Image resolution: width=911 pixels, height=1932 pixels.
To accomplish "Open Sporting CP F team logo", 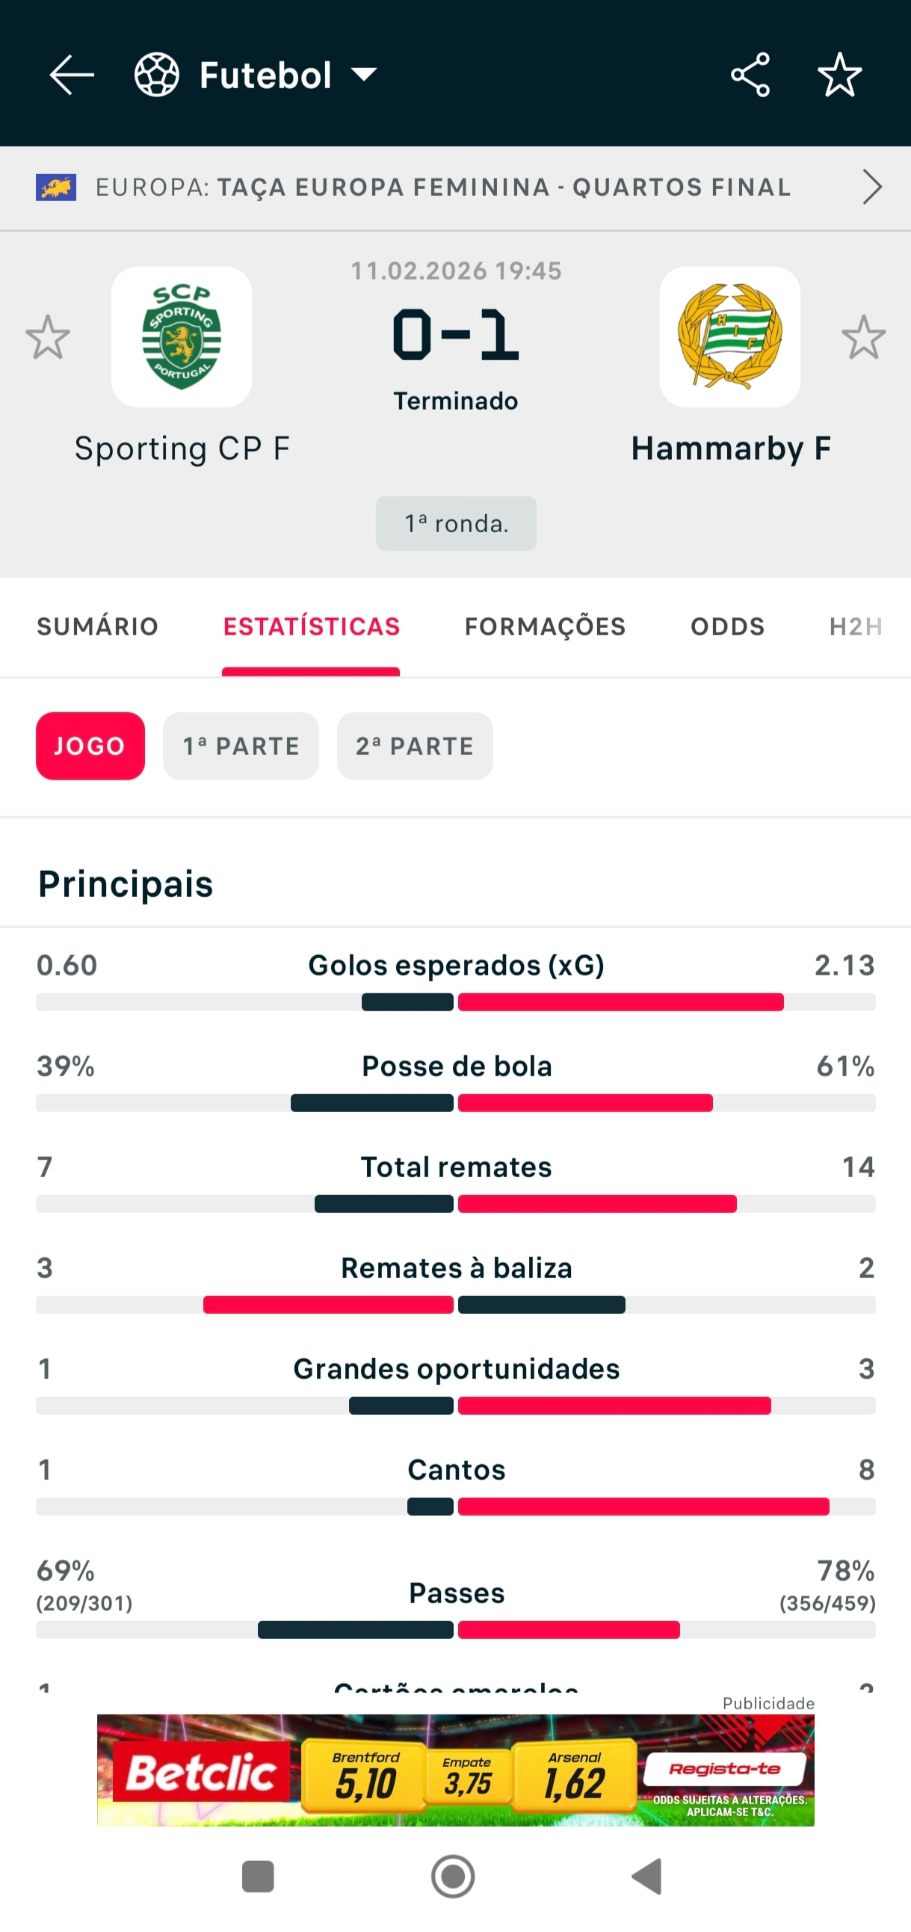I will click(182, 337).
